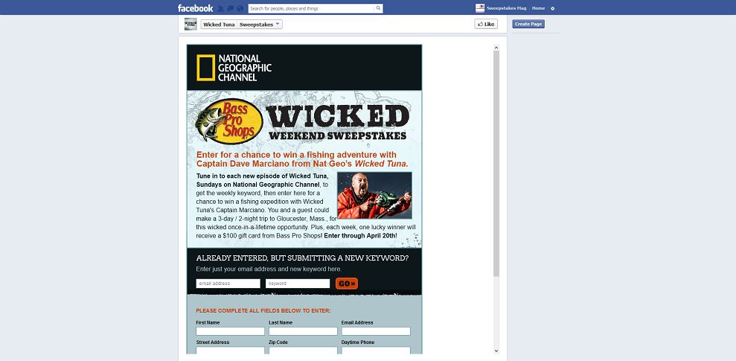
Task: Focus the Facebook search field
Action: tap(312, 8)
